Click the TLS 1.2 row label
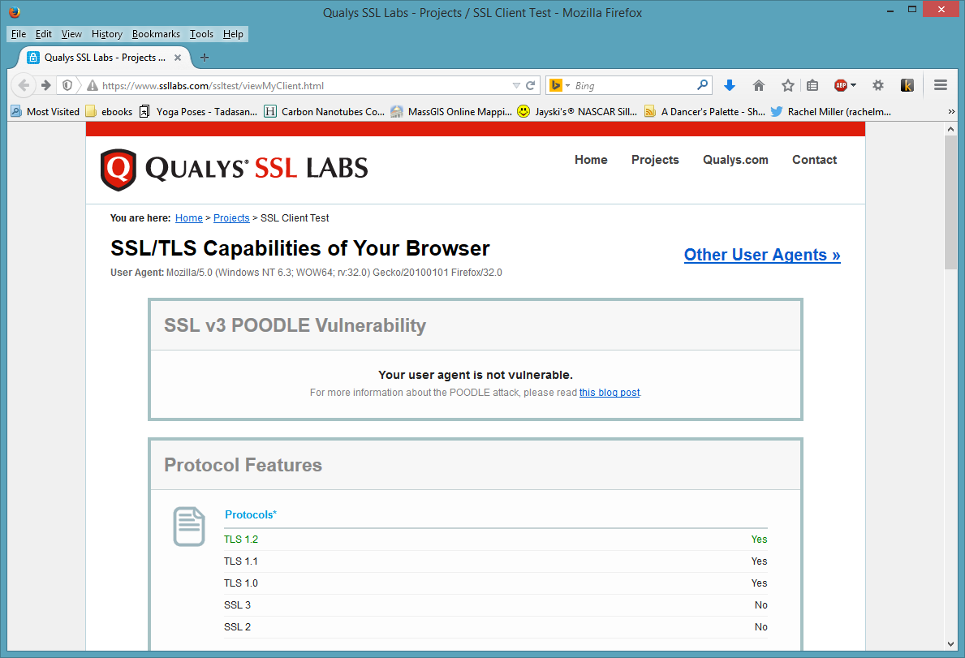The image size is (965, 658). pos(240,540)
